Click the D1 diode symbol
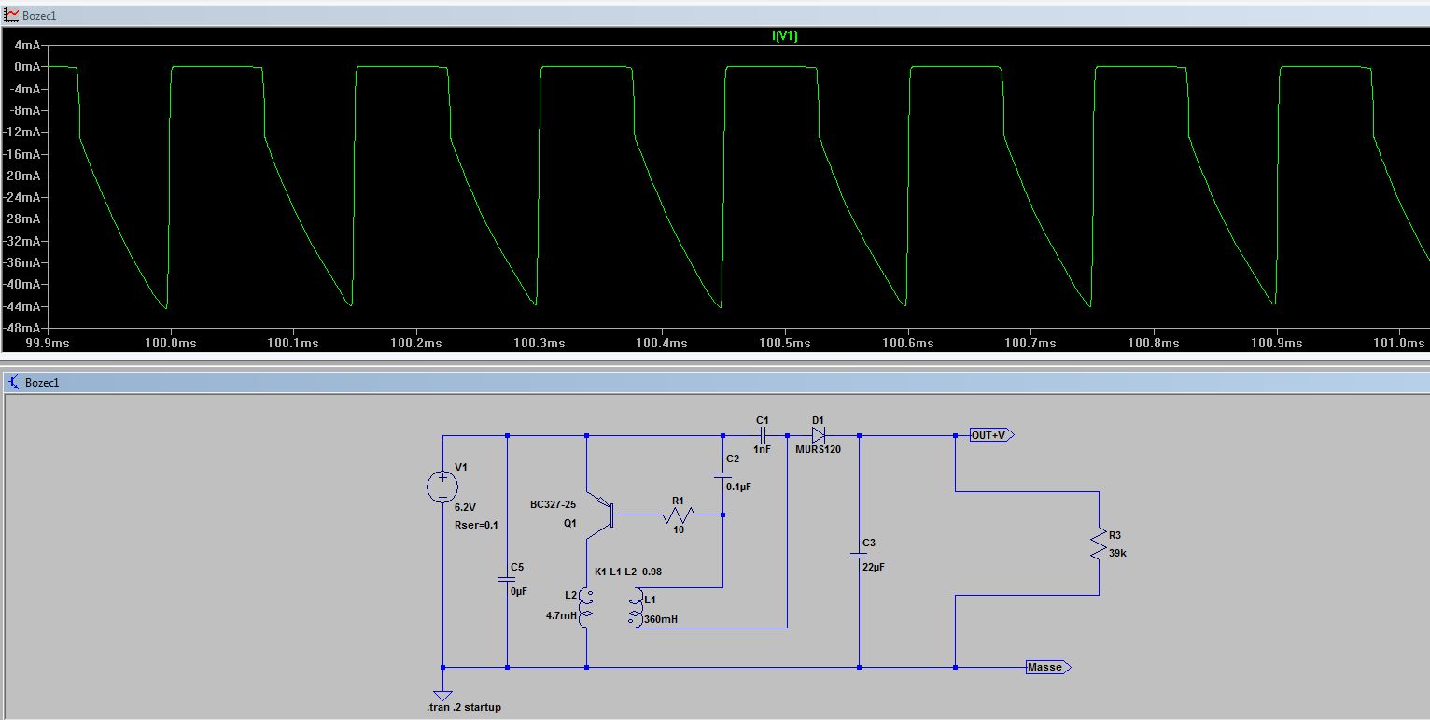 819,435
